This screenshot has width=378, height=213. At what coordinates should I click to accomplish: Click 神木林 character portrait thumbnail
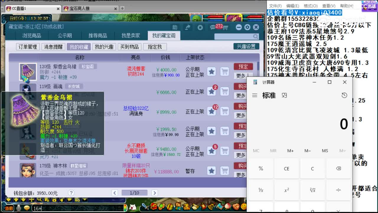28,170
